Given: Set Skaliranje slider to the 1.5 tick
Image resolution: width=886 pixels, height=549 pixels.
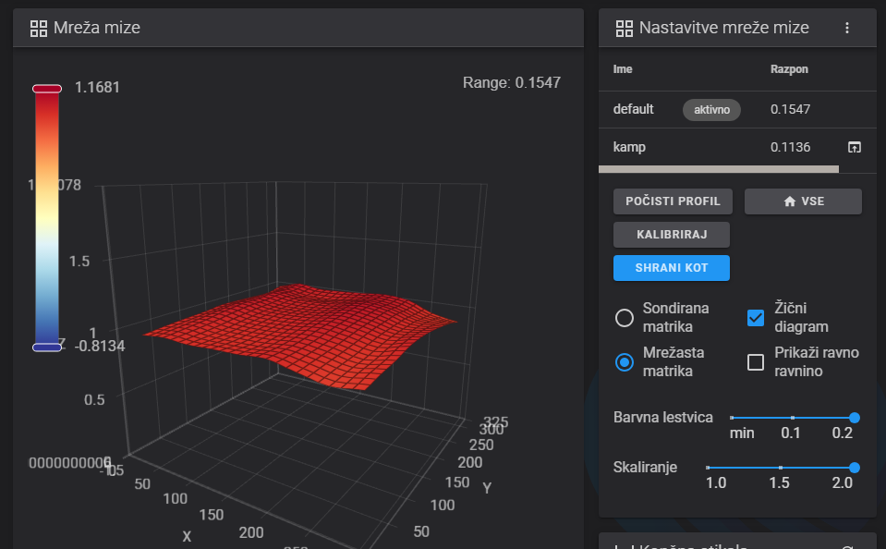Looking at the screenshot, I should pyautogui.click(x=781, y=468).
